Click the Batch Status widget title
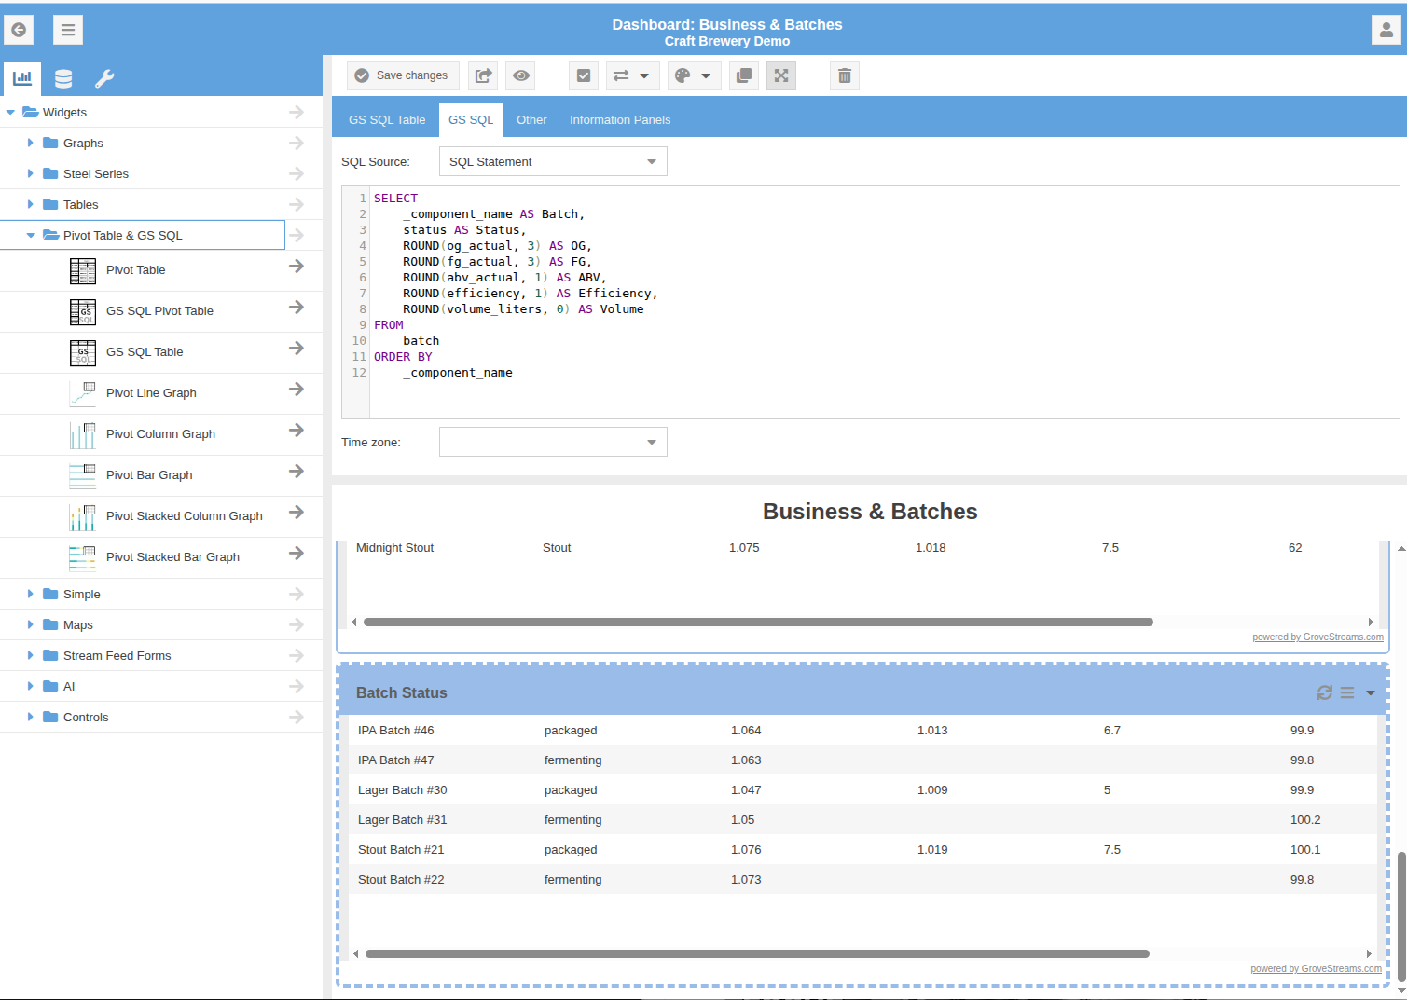Viewport: 1407px width, 1000px height. [x=402, y=692]
